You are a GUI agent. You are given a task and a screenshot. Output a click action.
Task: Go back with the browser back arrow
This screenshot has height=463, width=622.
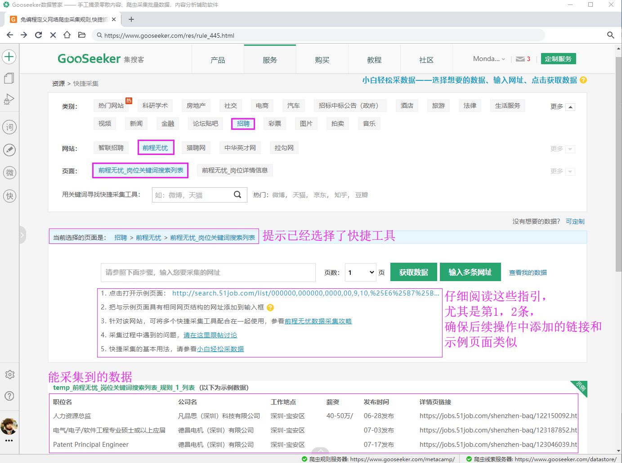coord(10,35)
